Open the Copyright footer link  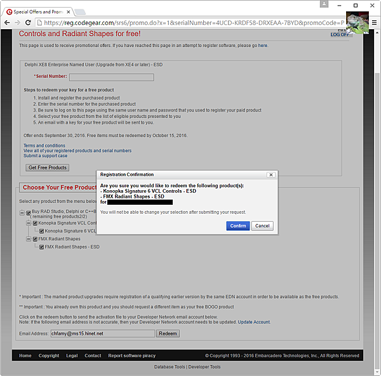click(x=49, y=356)
